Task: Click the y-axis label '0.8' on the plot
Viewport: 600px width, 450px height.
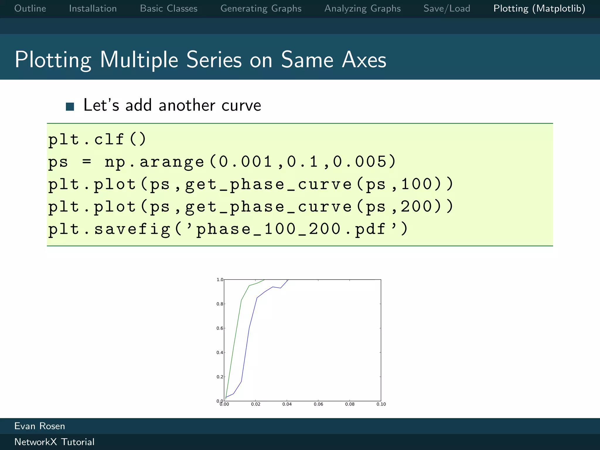Action: tap(220, 304)
